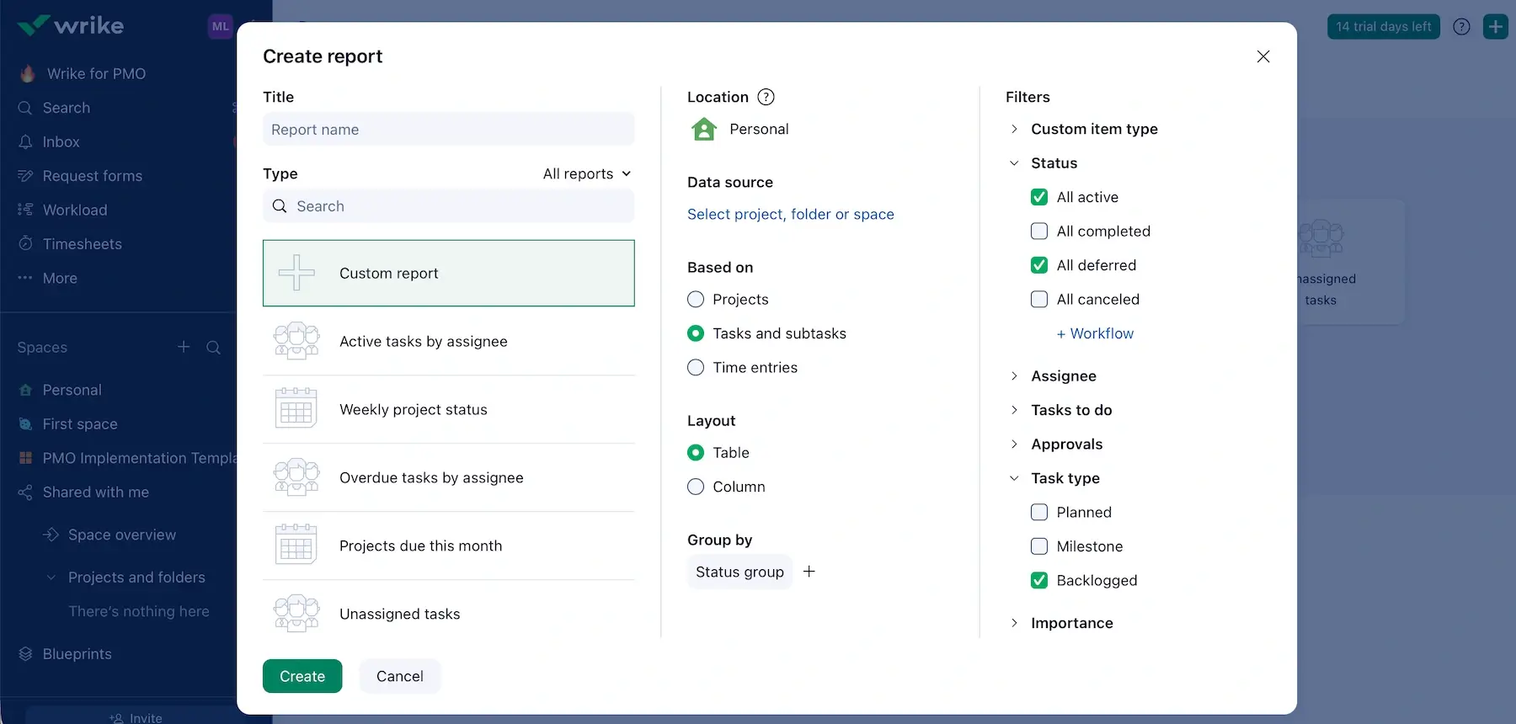Click the Workload icon
1516x724 pixels.
25,210
